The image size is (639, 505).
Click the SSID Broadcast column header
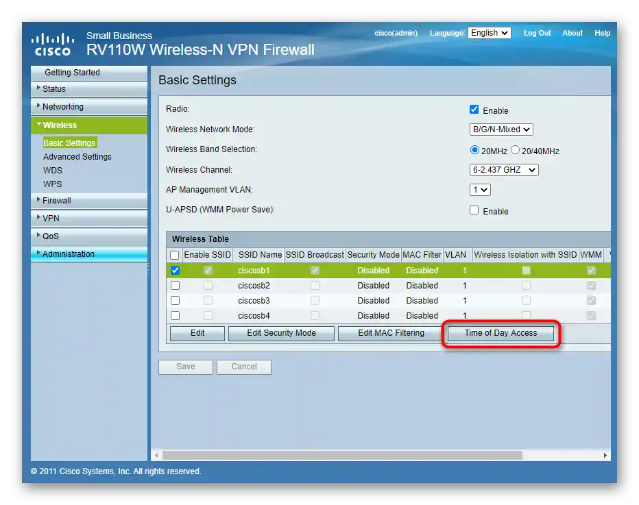pyautogui.click(x=315, y=255)
